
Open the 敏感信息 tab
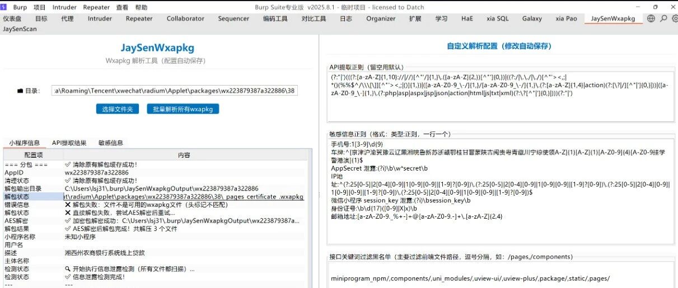(x=110, y=143)
